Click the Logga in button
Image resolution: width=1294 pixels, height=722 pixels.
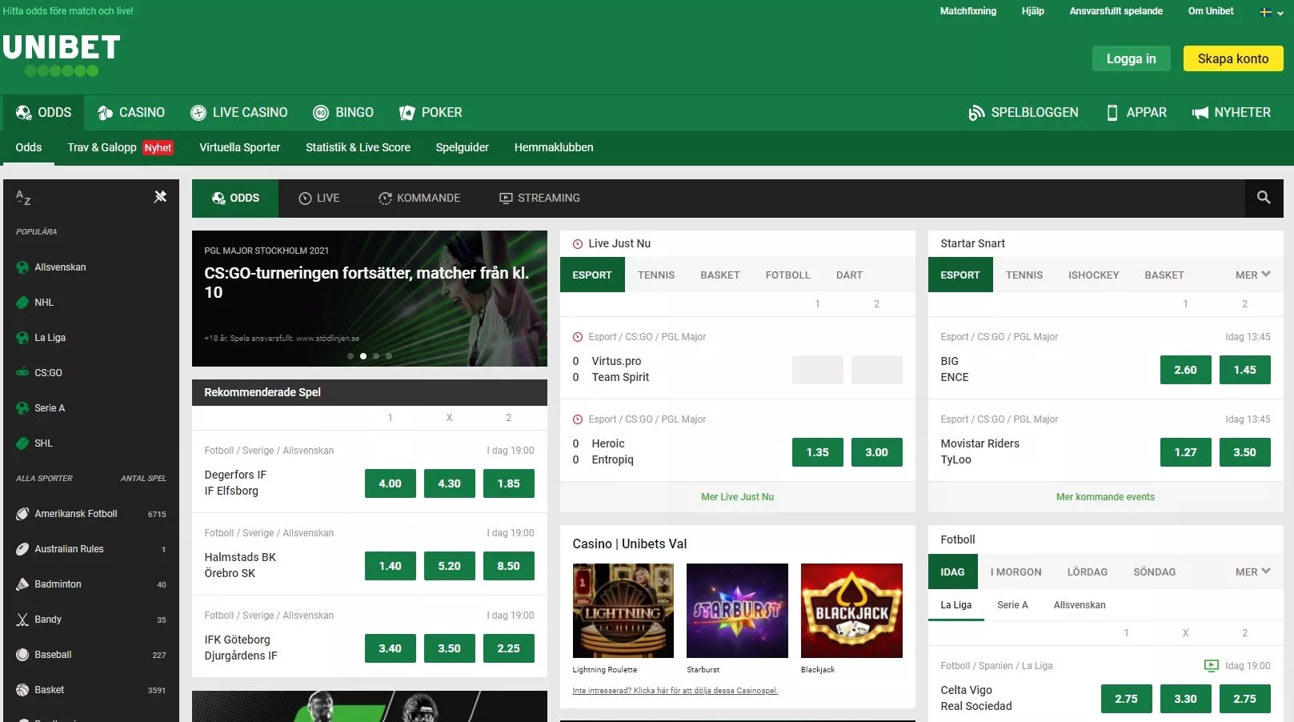(x=1131, y=58)
